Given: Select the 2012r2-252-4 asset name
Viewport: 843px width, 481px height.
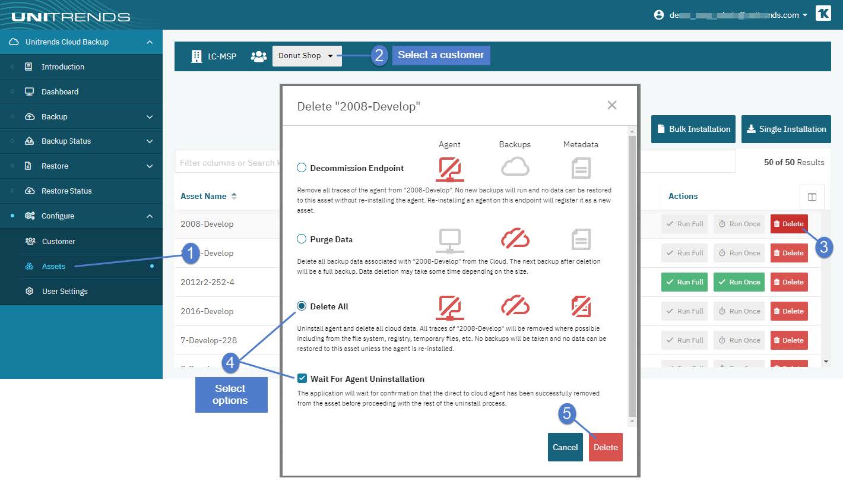Looking at the screenshot, I should click(207, 282).
